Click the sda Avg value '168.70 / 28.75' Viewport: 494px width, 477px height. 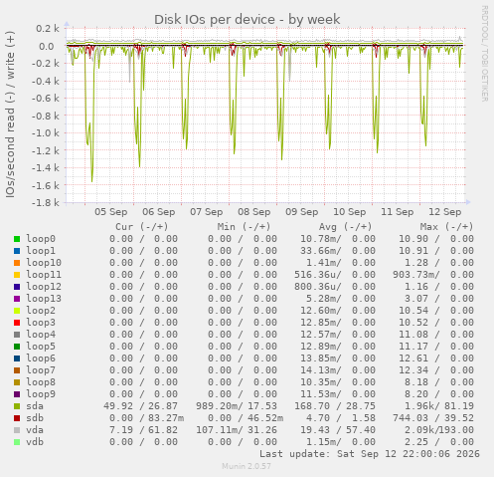coord(335,406)
